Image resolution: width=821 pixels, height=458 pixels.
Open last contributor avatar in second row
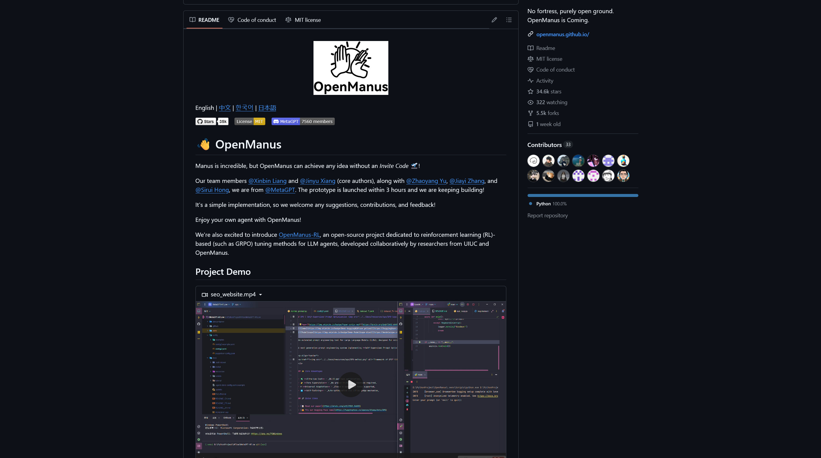pyautogui.click(x=623, y=176)
